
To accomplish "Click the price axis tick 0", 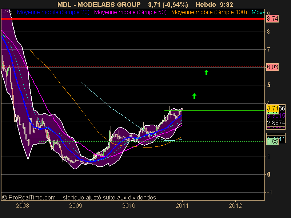I will 268,174.
